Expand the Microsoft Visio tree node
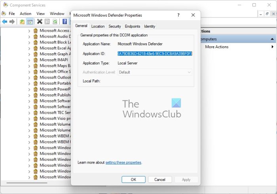Viewport: 277px width, 194px height. tap(29, 119)
